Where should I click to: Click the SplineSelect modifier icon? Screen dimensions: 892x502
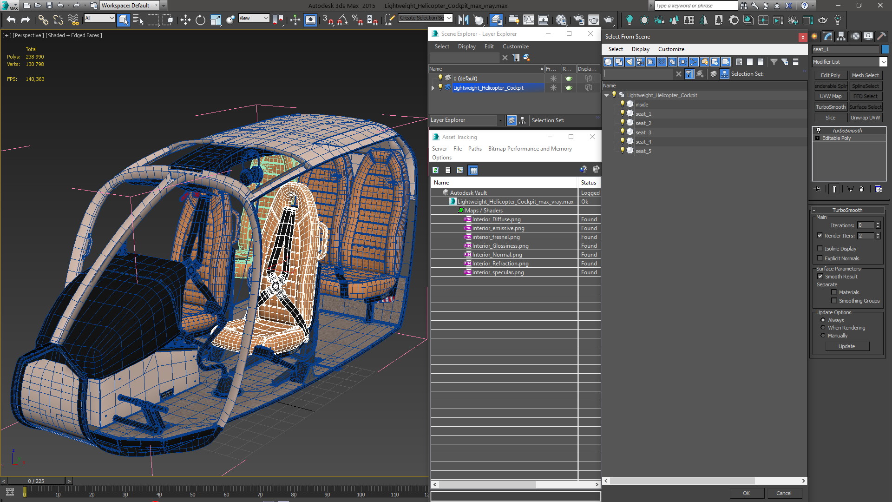coord(865,86)
